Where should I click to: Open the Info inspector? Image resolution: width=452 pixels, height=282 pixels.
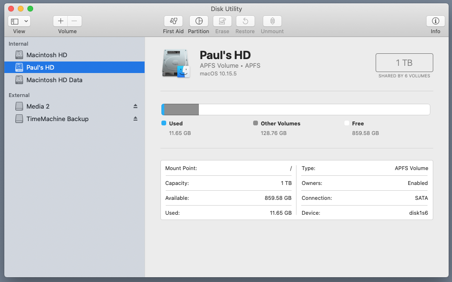(x=435, y=21)
